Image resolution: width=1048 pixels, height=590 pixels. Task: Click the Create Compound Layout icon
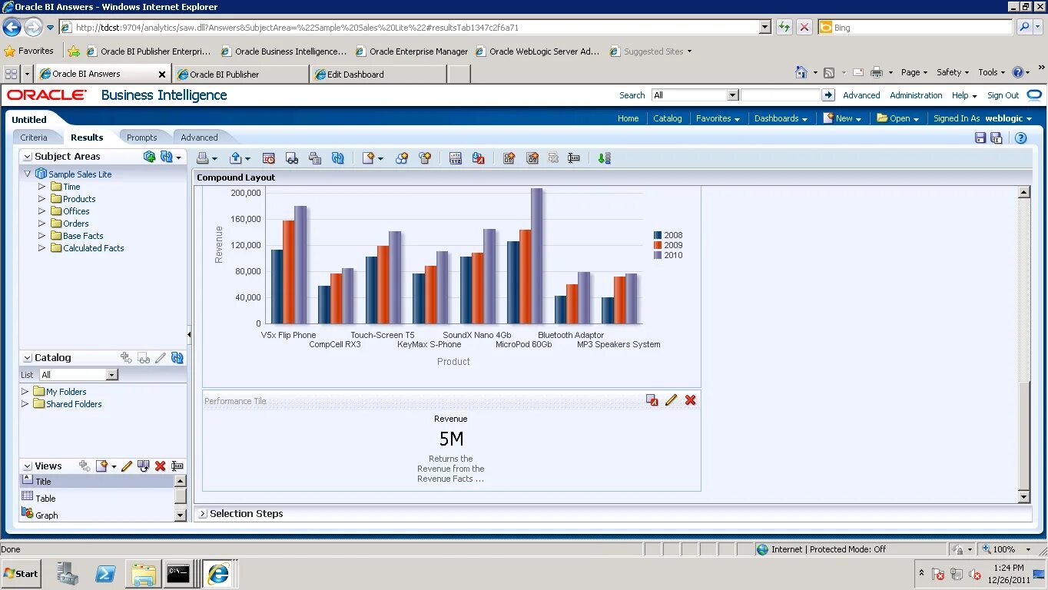(509, 158)
